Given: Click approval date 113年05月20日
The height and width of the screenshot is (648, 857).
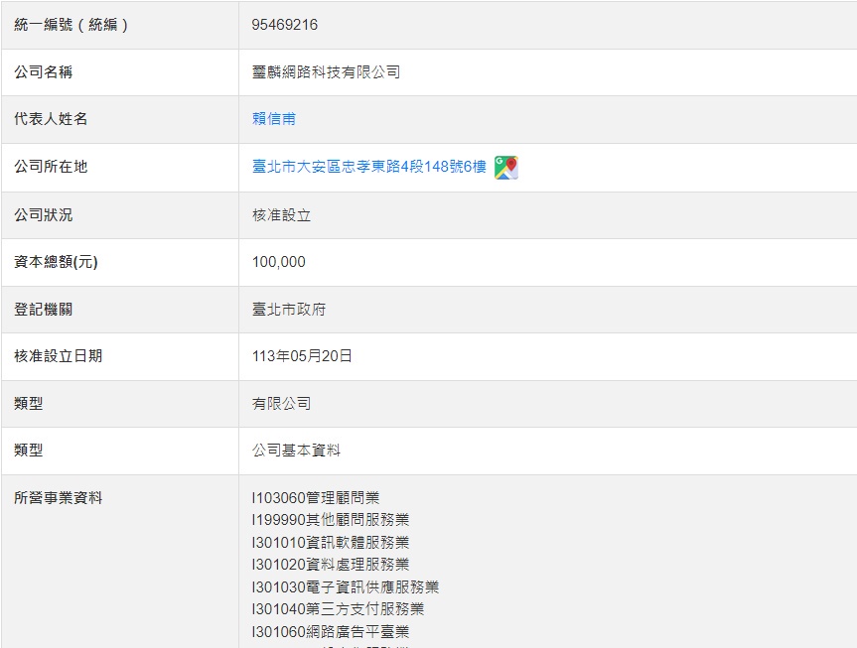Looking at the screenshot, I should coord(302,356).
